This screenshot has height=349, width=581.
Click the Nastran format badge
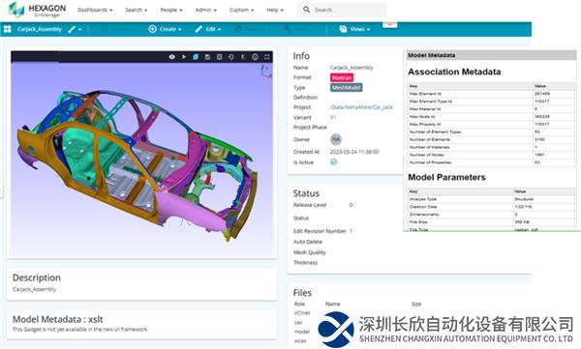click(x=342, y=77)
